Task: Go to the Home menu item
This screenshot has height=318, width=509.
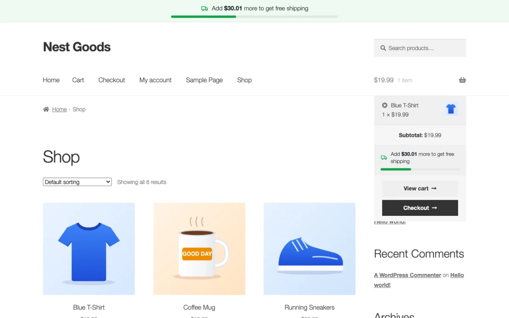Action: click(x=51, y=80)
